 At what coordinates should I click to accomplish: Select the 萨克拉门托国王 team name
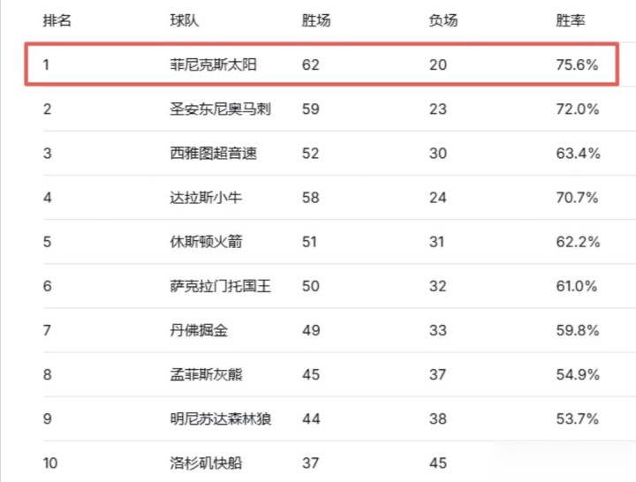tap(220, 286)
